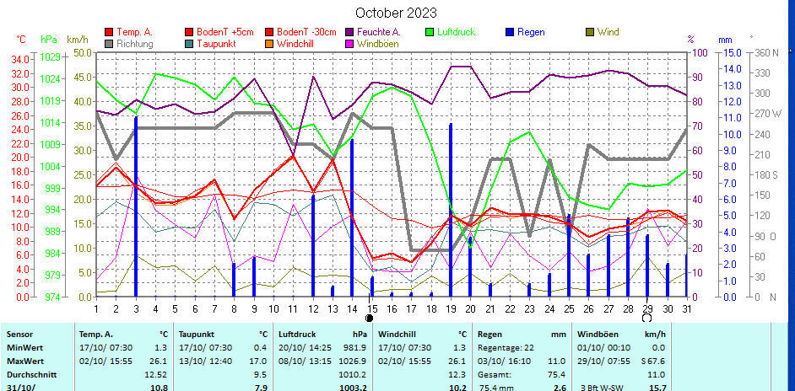Image resolution: width=795 pixels, height=391 pixels.
Task: Click the current gust value 15.7
Action: [x=657, y=388]
